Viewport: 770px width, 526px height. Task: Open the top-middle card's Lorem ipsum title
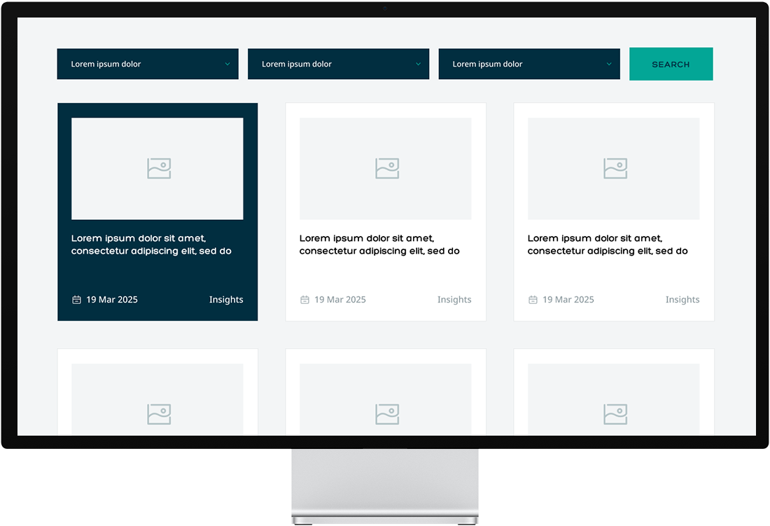point(379,244)
